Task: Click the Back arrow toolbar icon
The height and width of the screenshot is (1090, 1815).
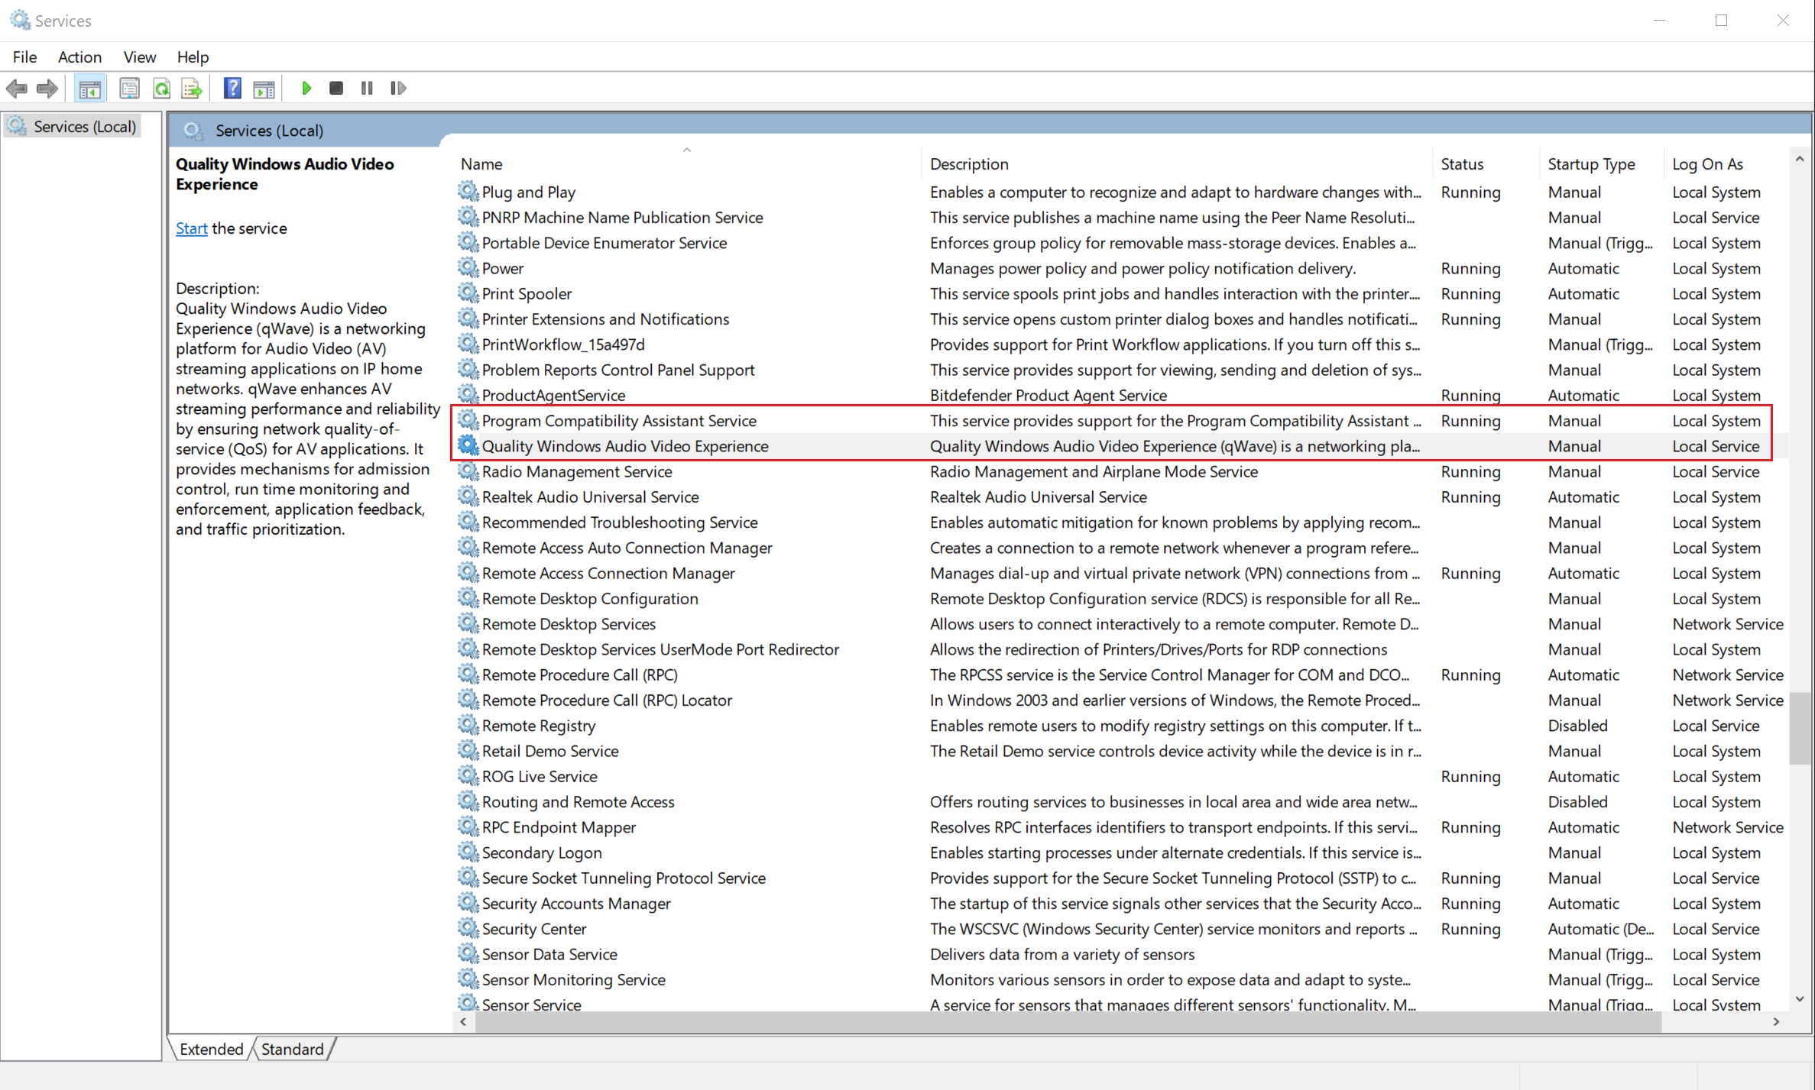Action: 17,89
